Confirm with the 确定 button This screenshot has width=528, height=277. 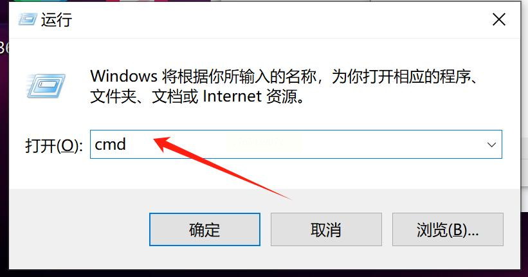click(x=205, y=229)
